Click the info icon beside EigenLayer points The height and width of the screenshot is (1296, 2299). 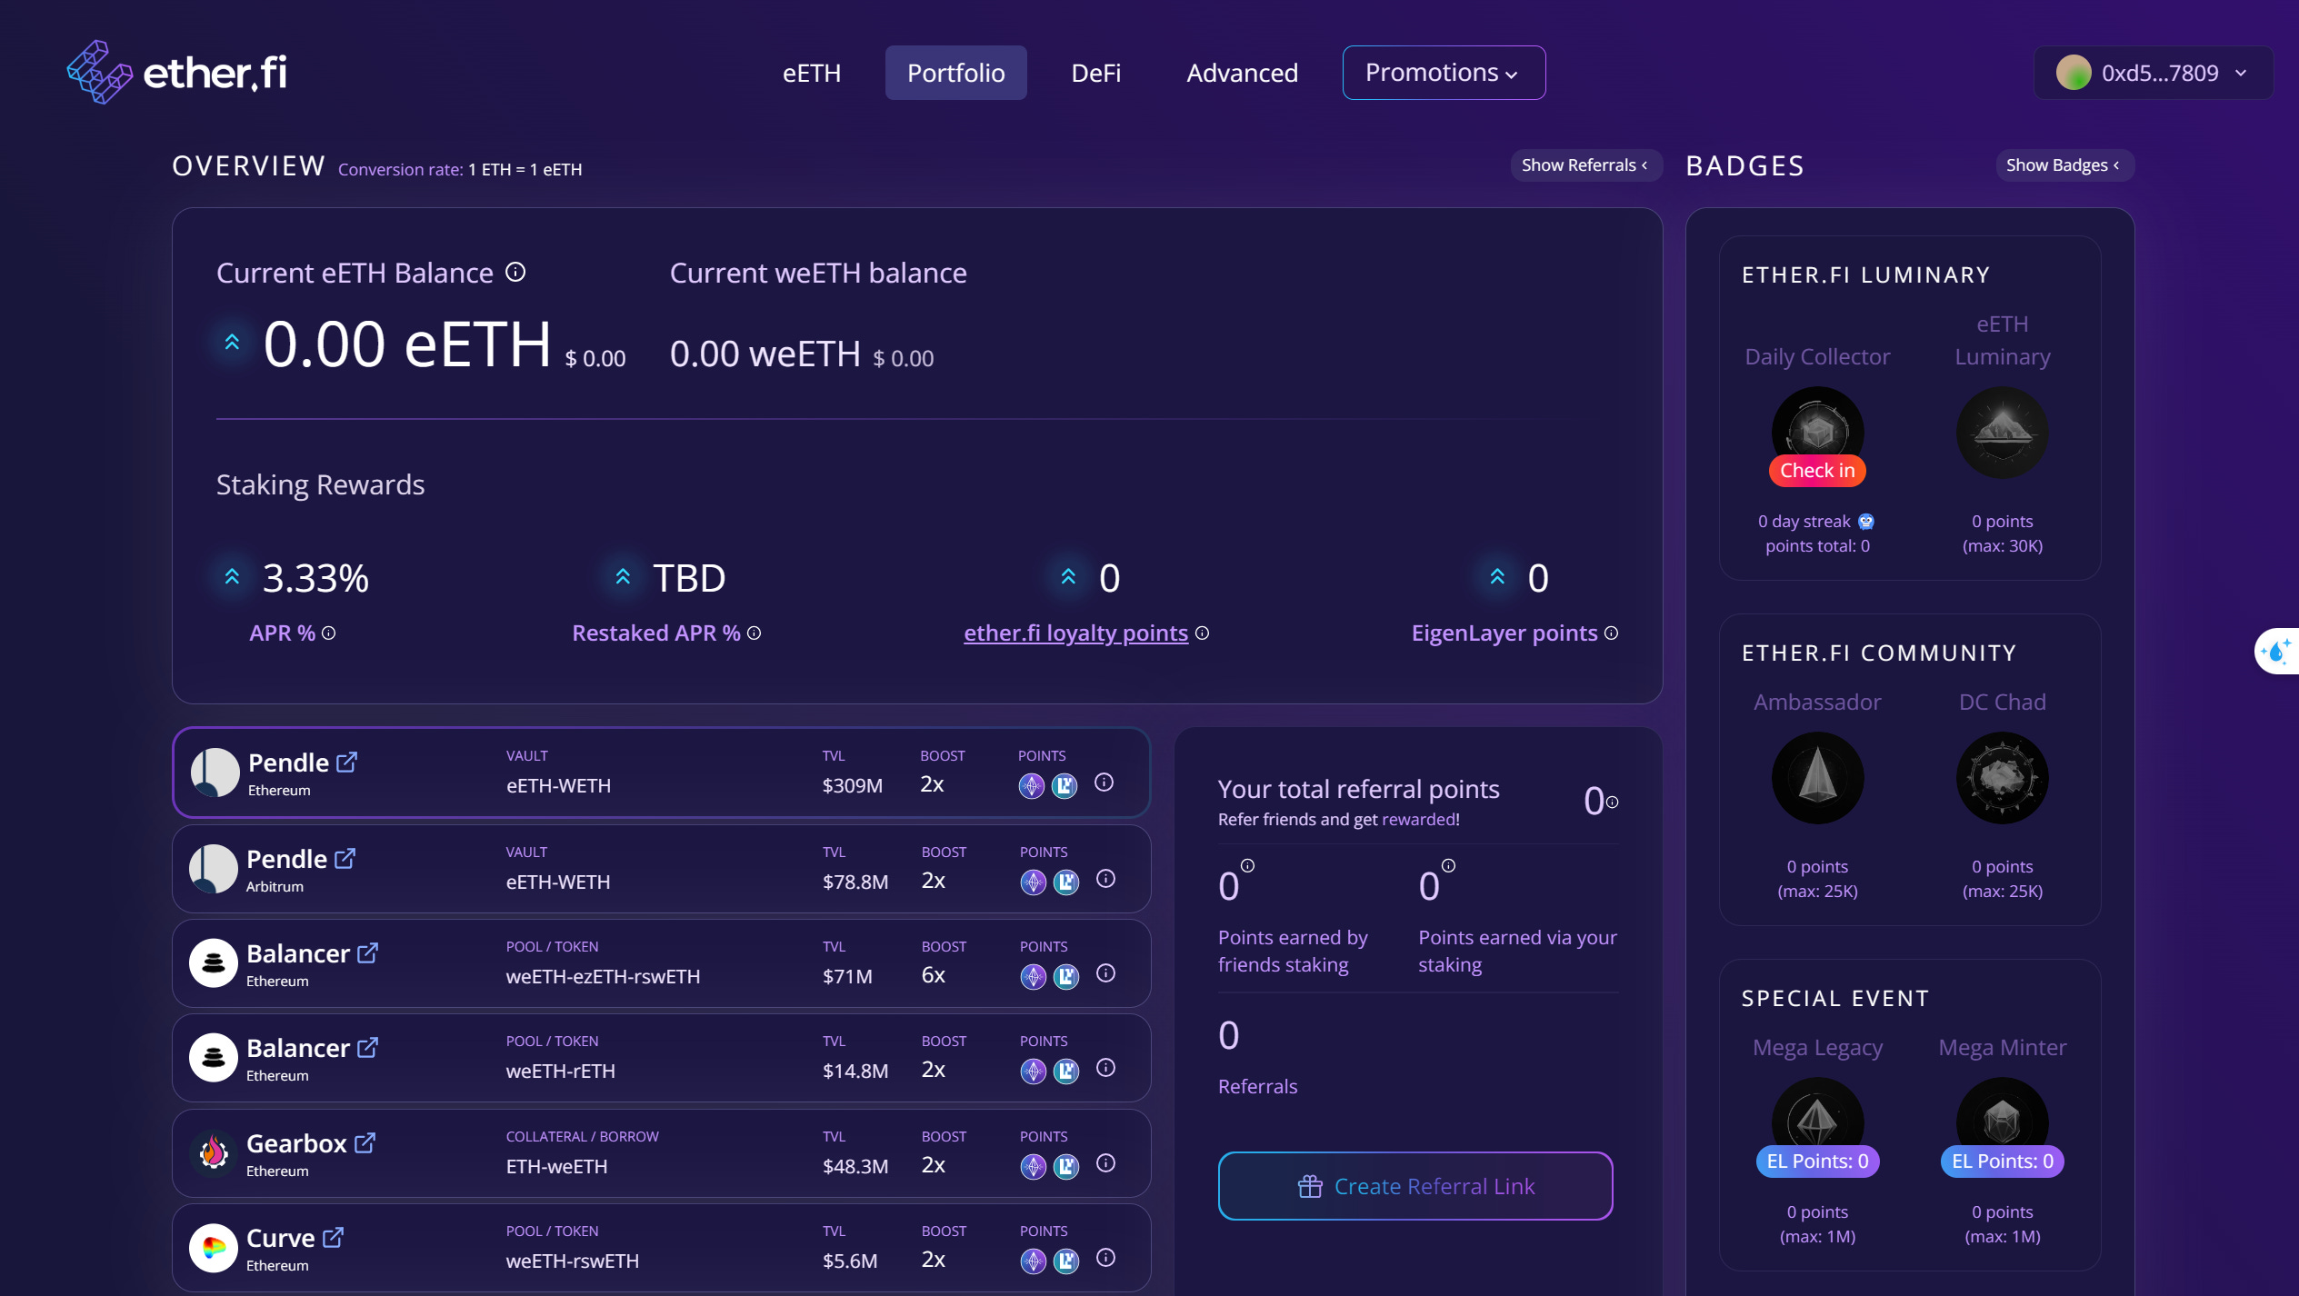click(1611, 633)
